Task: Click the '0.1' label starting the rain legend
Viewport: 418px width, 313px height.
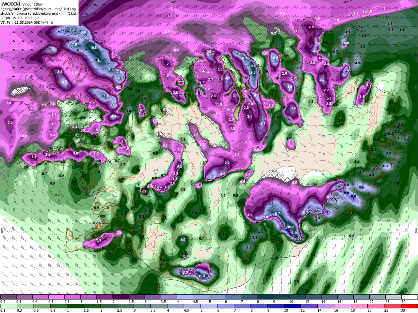Action: [x=3, y=311]
